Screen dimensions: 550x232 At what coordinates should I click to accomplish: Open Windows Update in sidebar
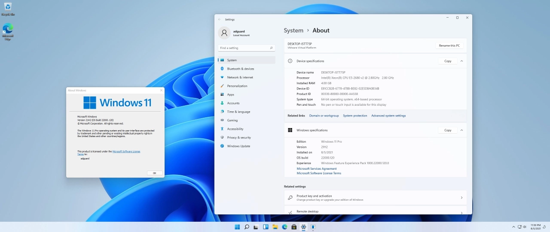pyautogui.click(x=247, y=146)
